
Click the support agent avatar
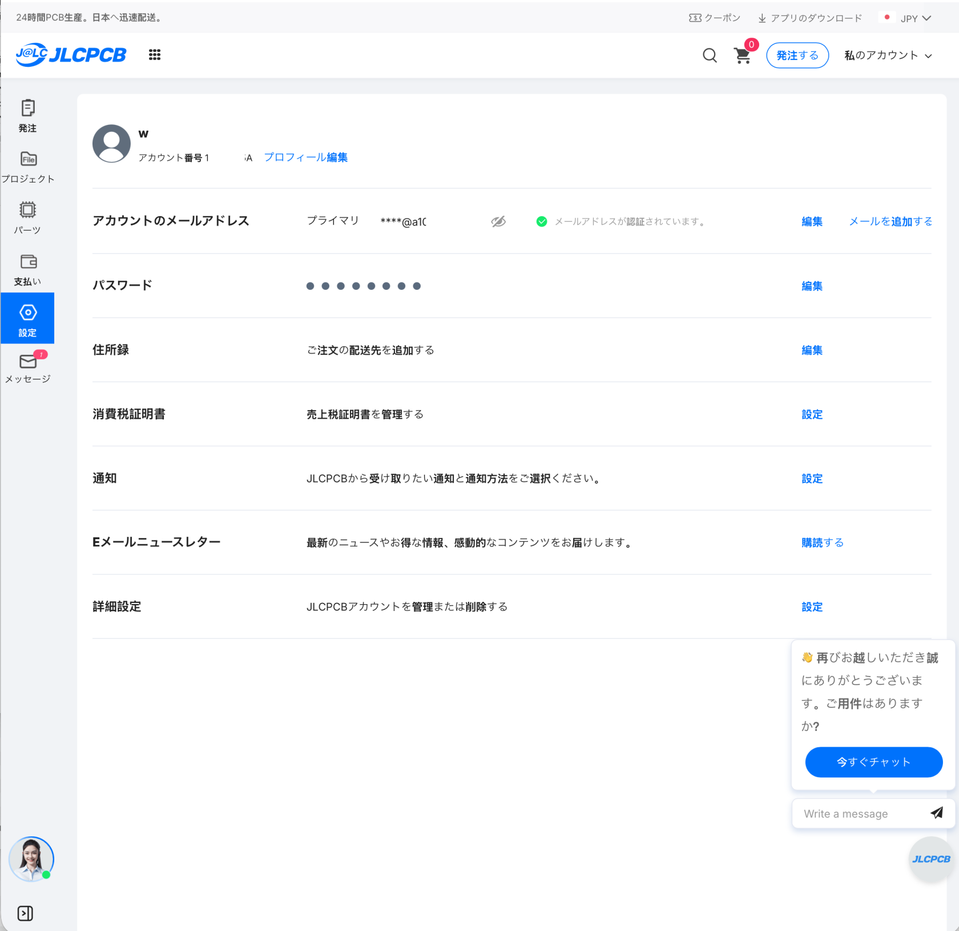click(x=31, y=859)
